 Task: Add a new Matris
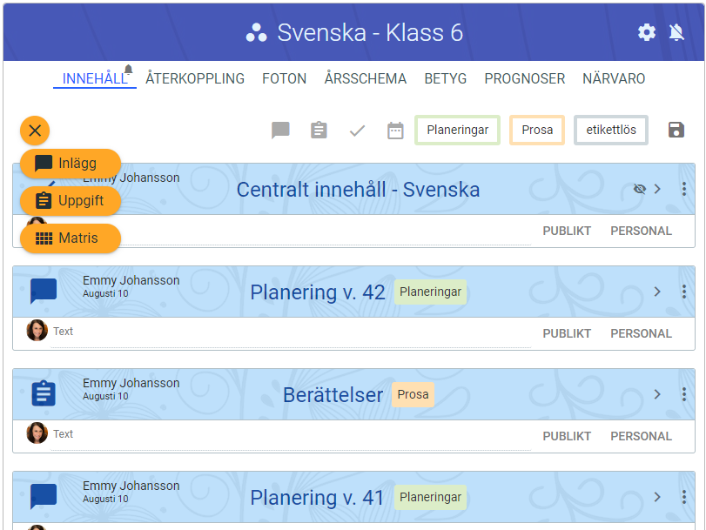(x=71, y=238)
